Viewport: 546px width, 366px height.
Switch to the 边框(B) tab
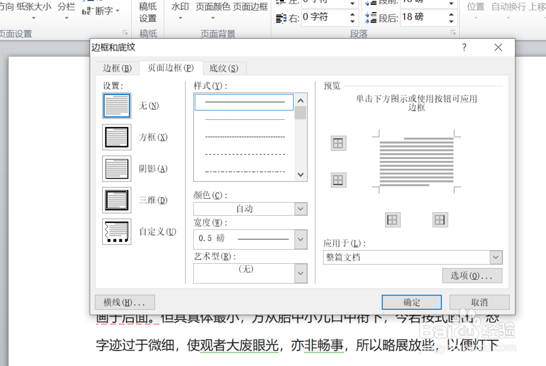point(117,68)
